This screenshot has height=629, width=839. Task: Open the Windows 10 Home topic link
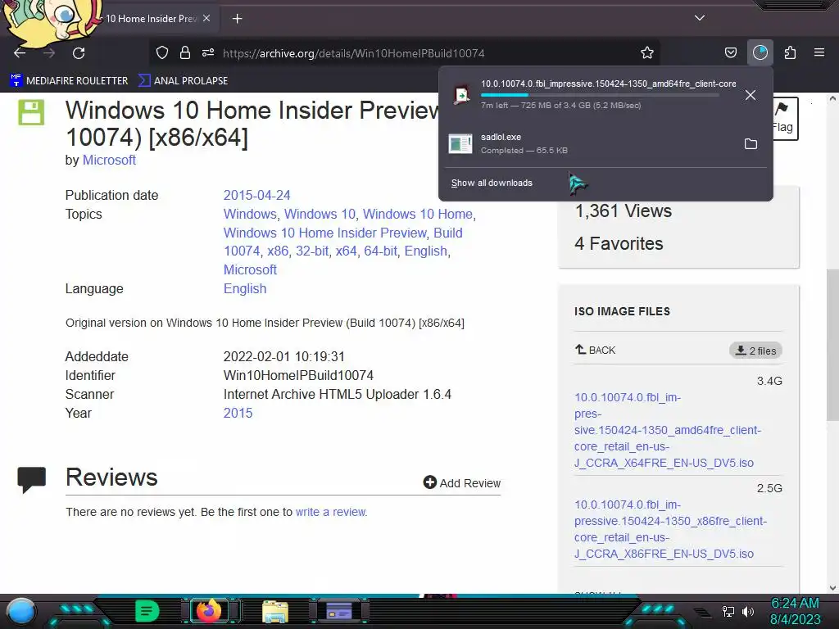click(x=418, y=214)
